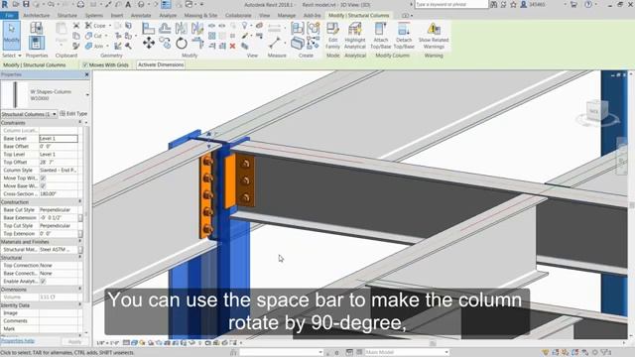
Task: Click the view scale 1/8" = 1'-0"
Action: (x=107, y=343)
